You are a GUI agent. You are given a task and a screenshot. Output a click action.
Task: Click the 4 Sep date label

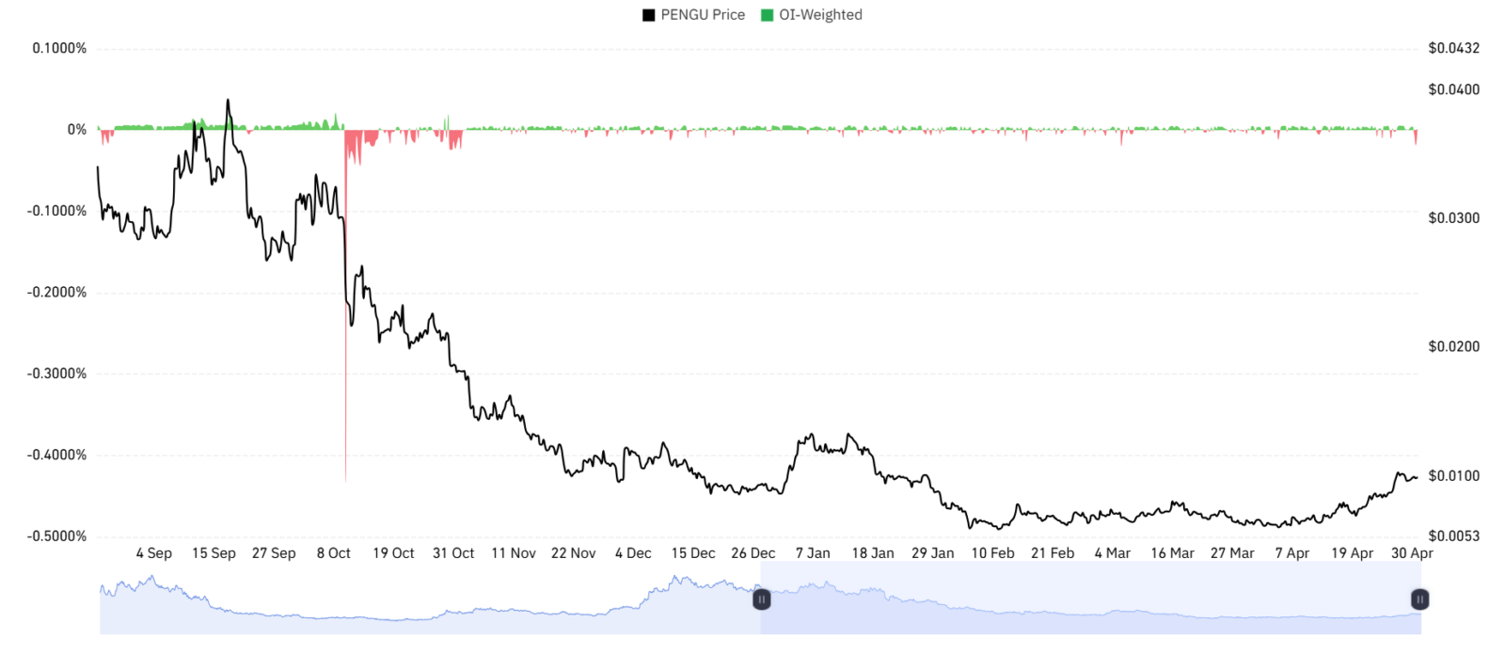[x=154, y=553]
